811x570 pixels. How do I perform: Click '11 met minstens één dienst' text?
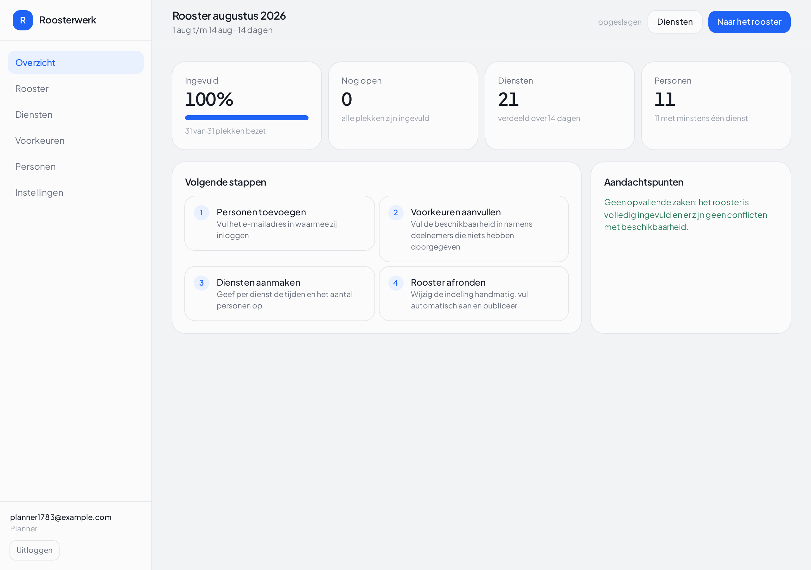coord(701,118)
